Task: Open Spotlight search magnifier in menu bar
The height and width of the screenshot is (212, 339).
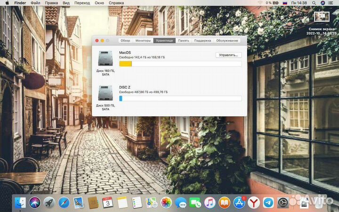Action: pos(314,3)
